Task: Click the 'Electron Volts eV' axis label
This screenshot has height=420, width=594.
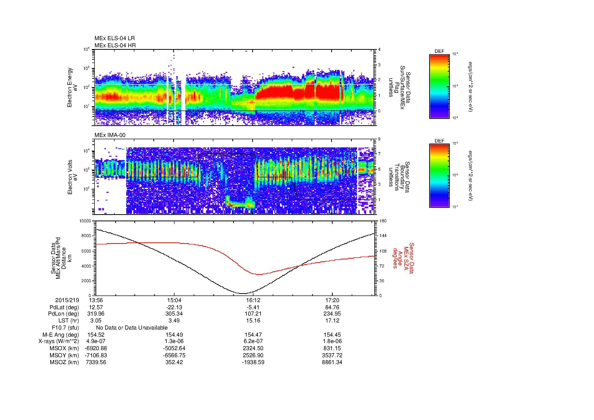Action: (x=72, y=177)
